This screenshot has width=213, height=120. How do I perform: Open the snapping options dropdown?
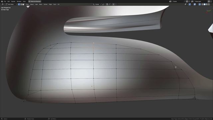110,4
